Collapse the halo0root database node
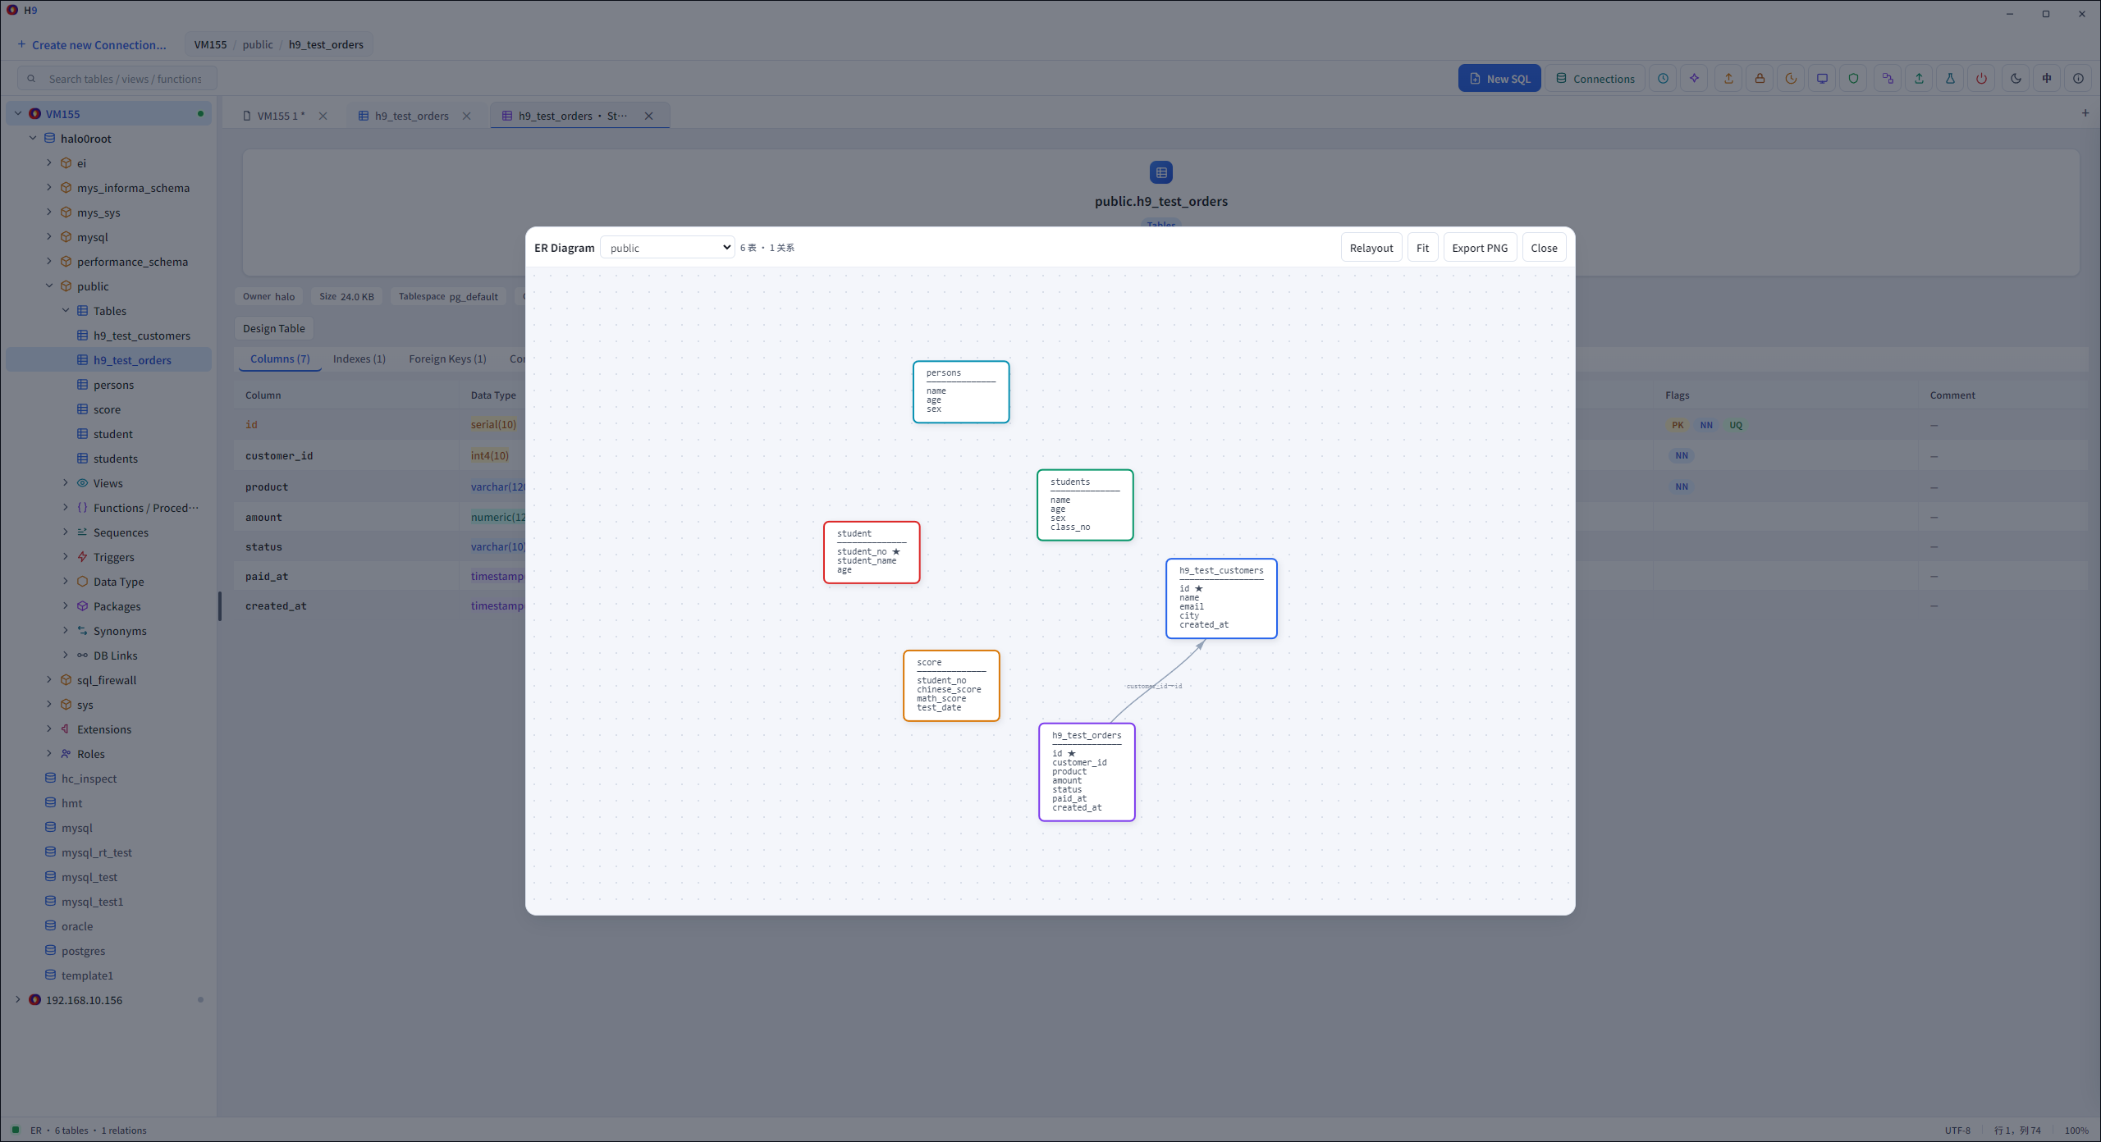The width and height of the screenshot is (2101, 1142). (x=33, y=139)
